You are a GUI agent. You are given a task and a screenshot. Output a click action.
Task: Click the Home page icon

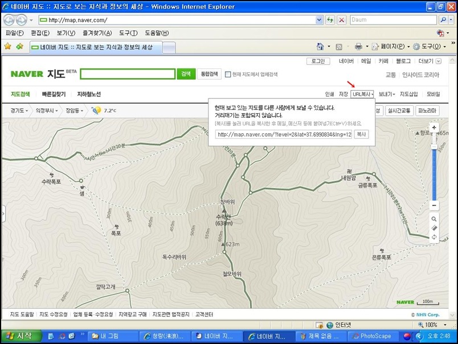click(320, 47)
